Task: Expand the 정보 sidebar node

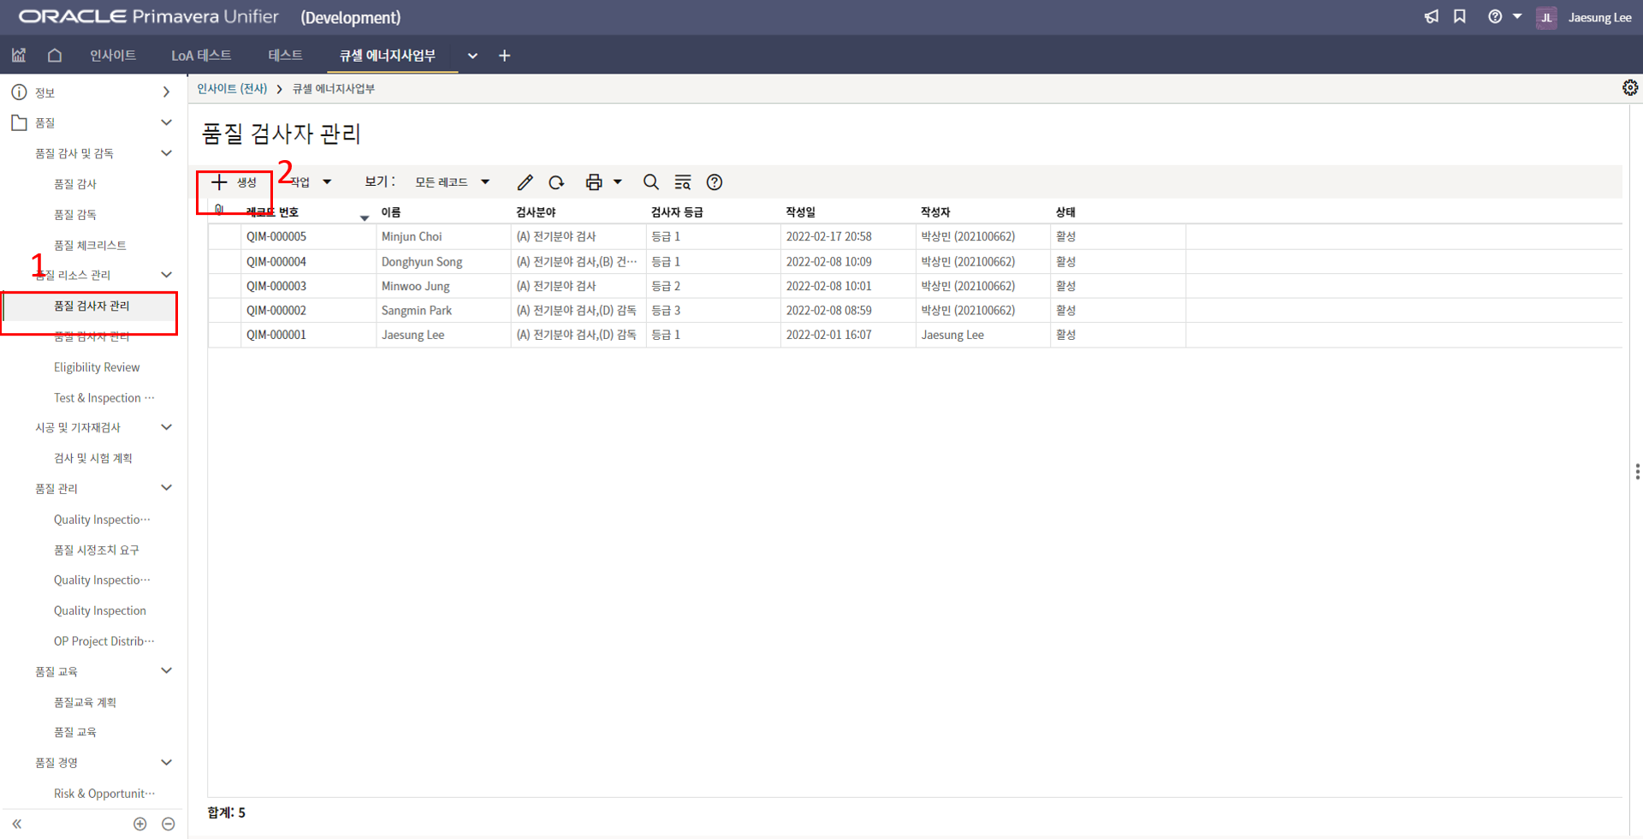Action: (x=166, y=92)
